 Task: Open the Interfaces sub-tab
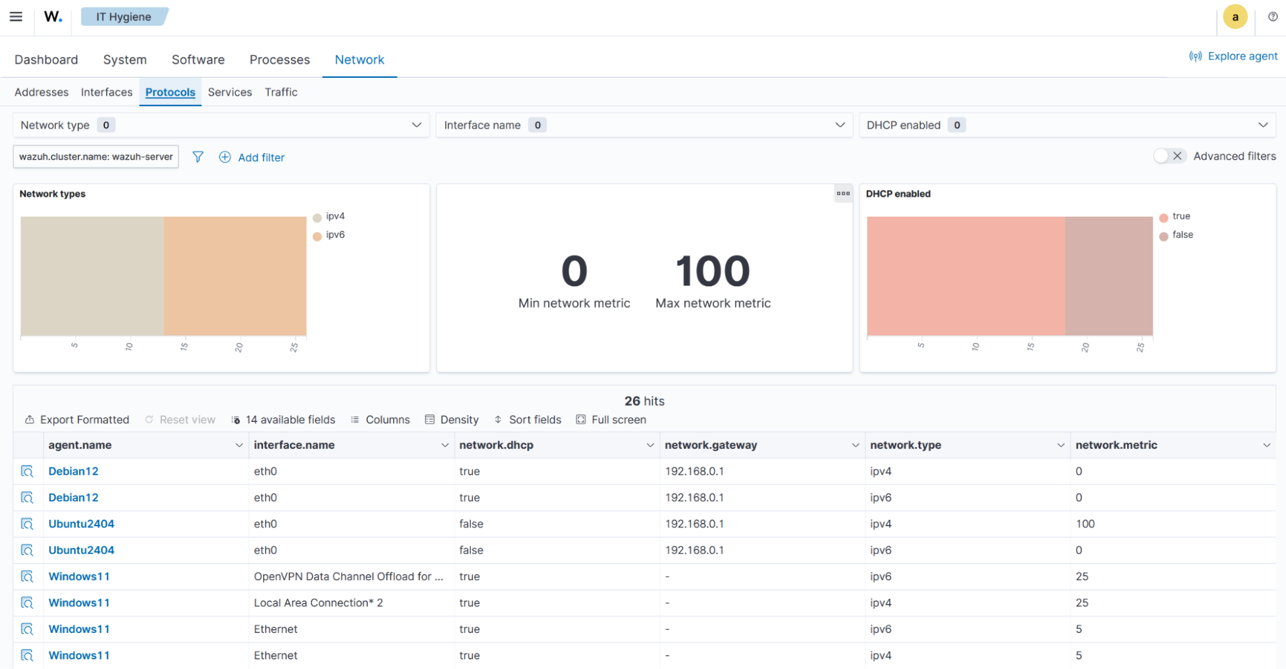pyautogui.click(x=106, y=92)
